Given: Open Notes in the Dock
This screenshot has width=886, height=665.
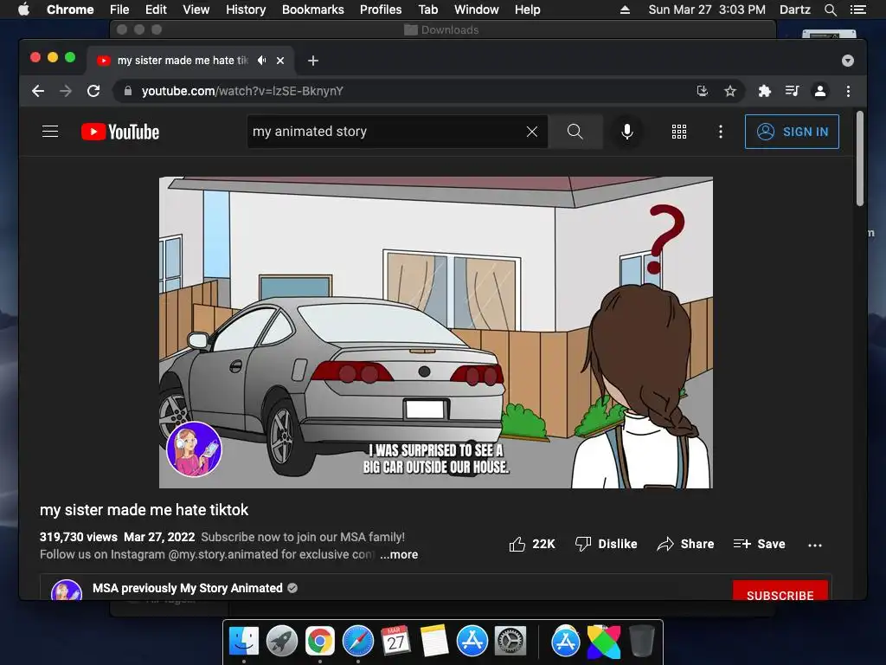Looking at the screenshot, I should point(434,642).
